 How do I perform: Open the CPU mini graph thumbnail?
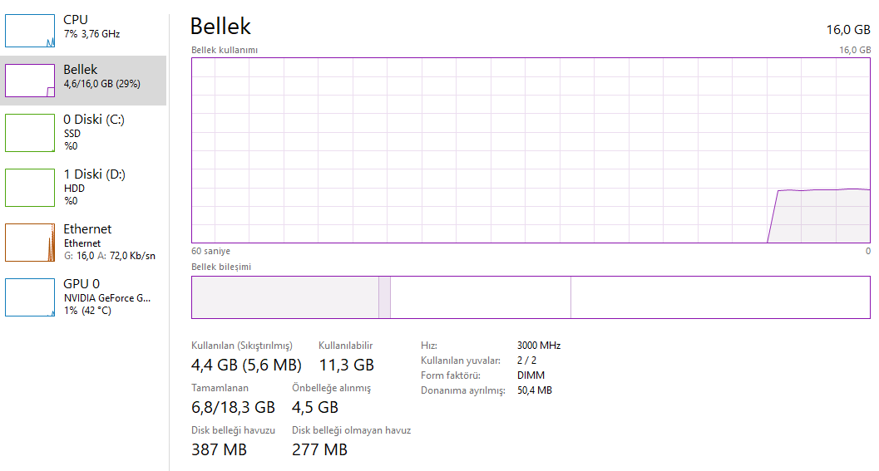(28, 30)
